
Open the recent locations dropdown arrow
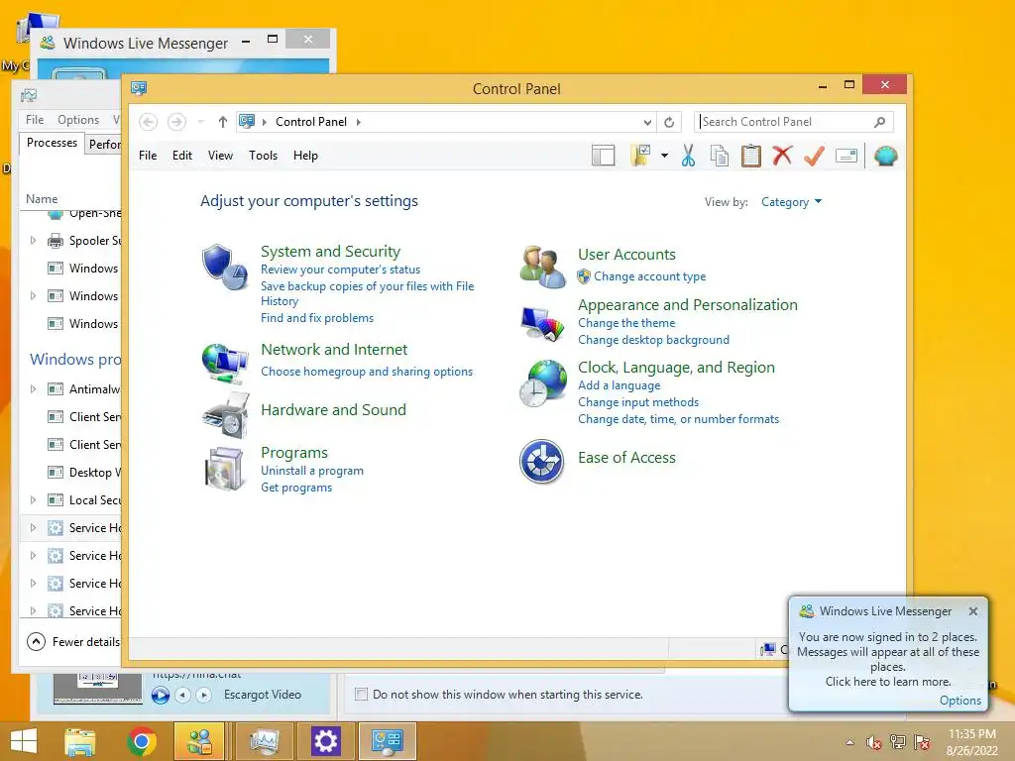tap(200, 122)
